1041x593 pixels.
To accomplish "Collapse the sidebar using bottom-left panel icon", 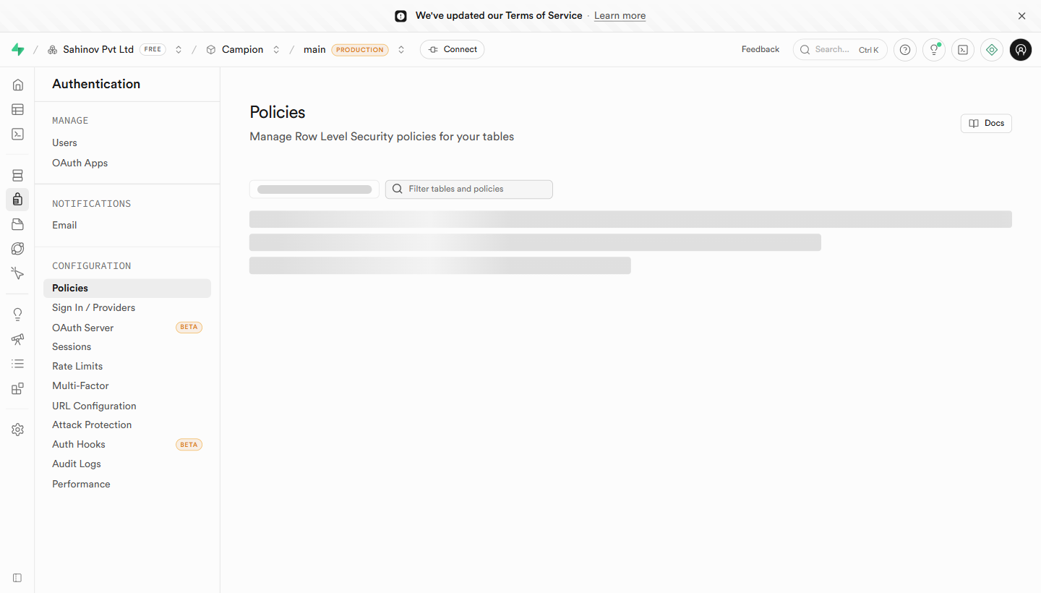I will coord(17,578).
